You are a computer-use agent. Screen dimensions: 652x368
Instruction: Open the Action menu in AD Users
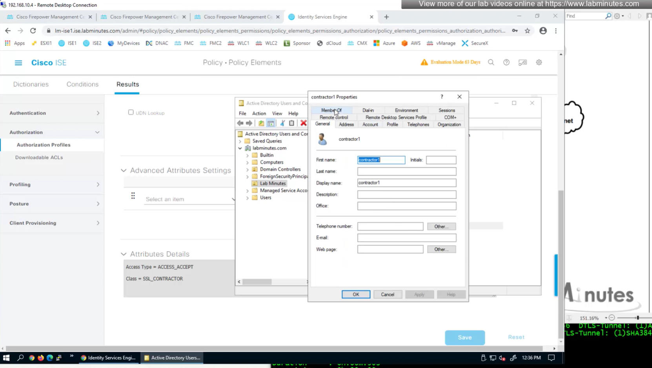tap(259, 113)
